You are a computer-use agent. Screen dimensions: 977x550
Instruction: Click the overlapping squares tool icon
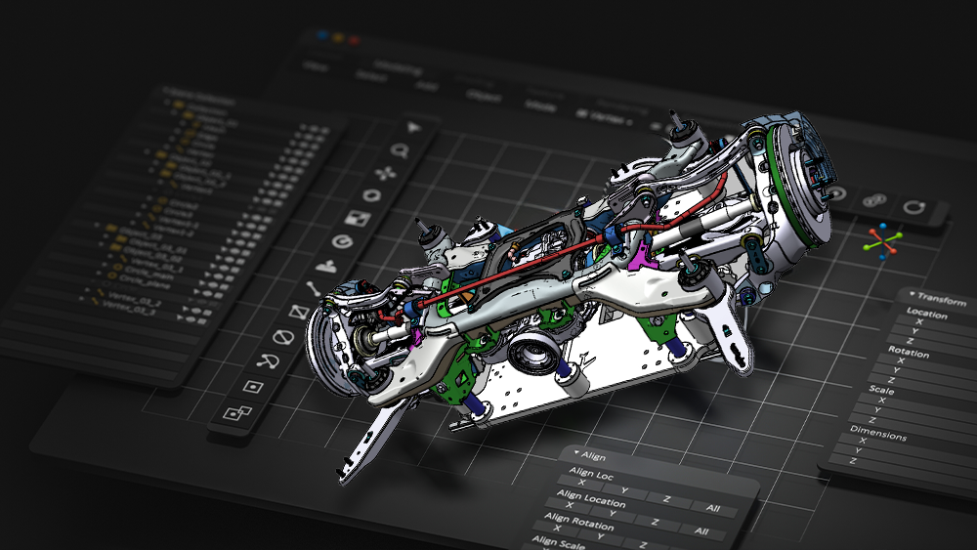point(236,412)
